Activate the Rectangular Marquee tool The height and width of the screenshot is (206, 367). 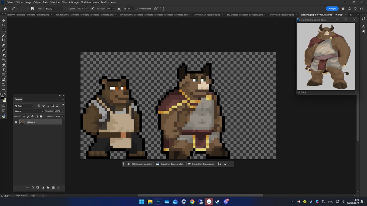point(3,30)
